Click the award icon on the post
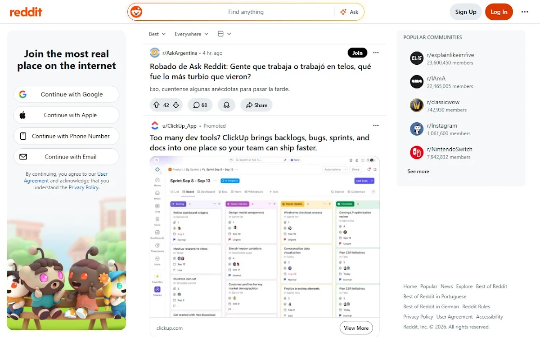Image resolution: width=540 pixels, height=337 pixels. [227, 105]
